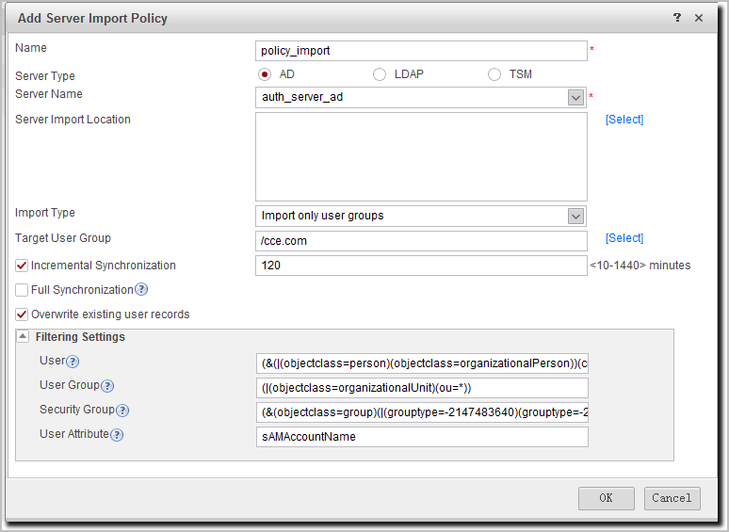Show help for Full Synchronization
729x532 pixels.
click(141, 289)
